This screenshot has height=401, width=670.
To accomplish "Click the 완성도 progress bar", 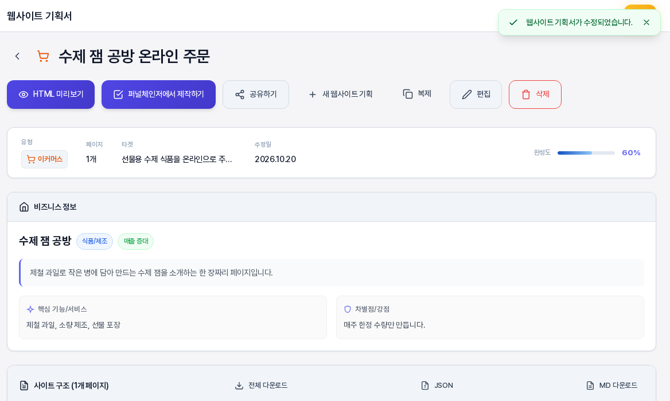I will tap(586, 153).
